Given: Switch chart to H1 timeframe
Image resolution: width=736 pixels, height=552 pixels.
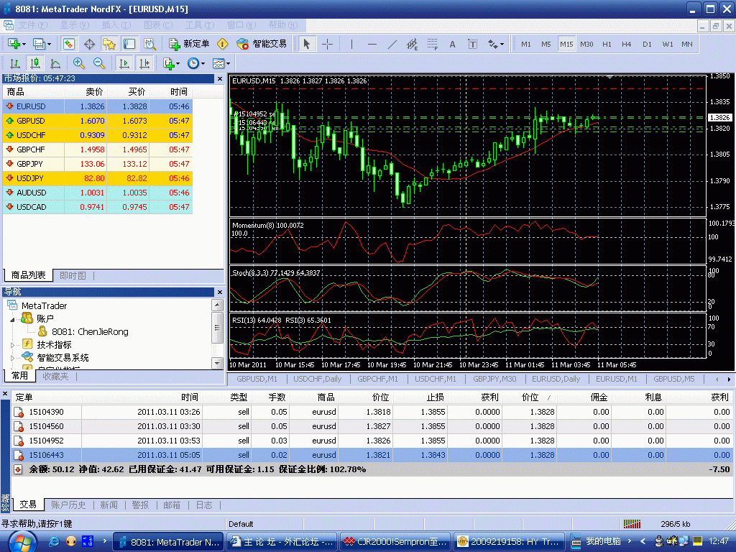Looking at the screenshot, I should (x=607, y=44).
